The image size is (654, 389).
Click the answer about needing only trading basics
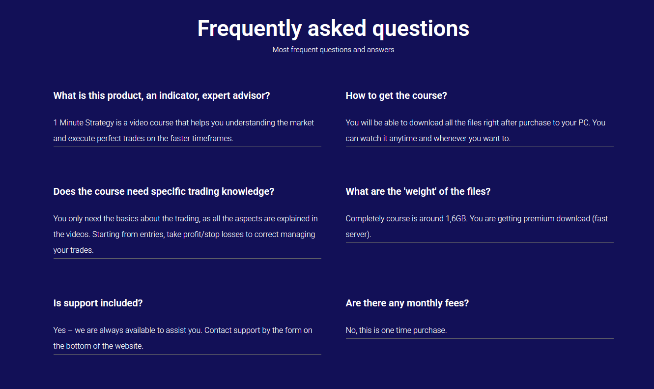click(185, 234)
